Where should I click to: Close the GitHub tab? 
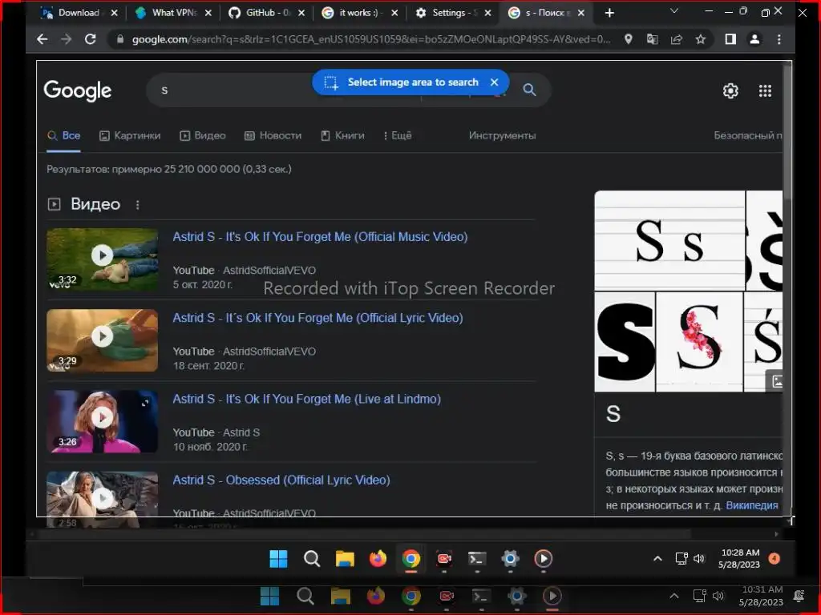pyautogui.click(x=301, y=13)
